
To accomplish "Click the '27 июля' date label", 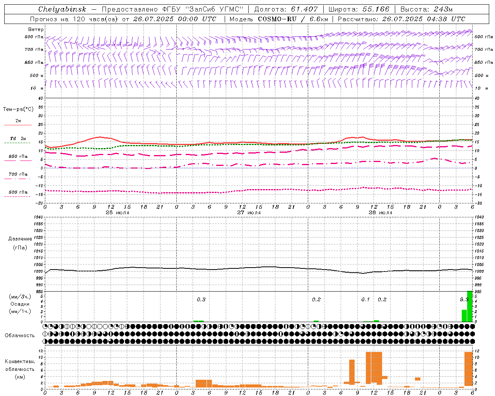I will 249,212.
